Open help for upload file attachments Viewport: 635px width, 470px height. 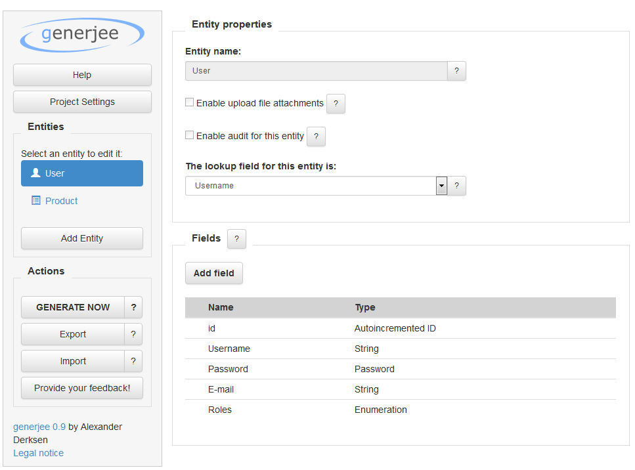point(336,104)
